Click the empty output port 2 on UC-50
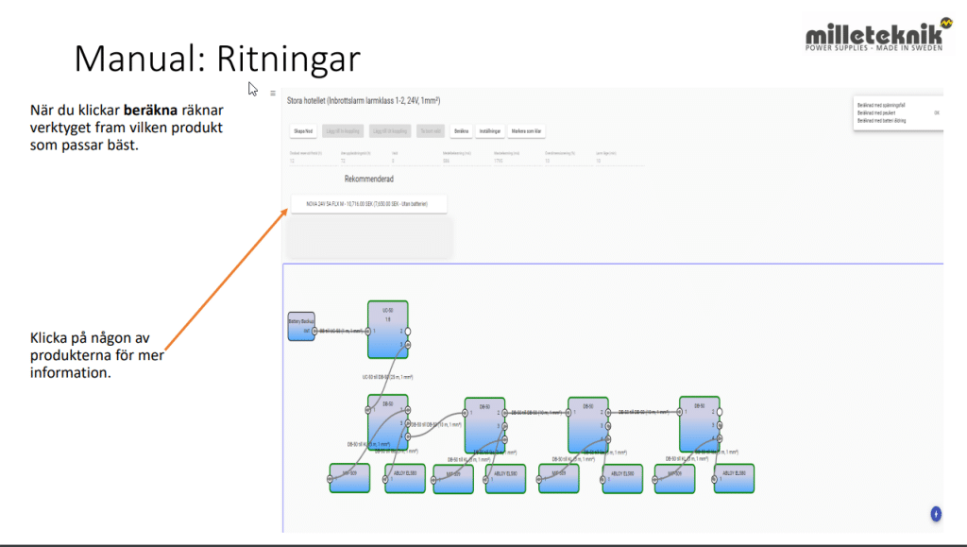The image size is (967, 547). click(x=408, y=332)
